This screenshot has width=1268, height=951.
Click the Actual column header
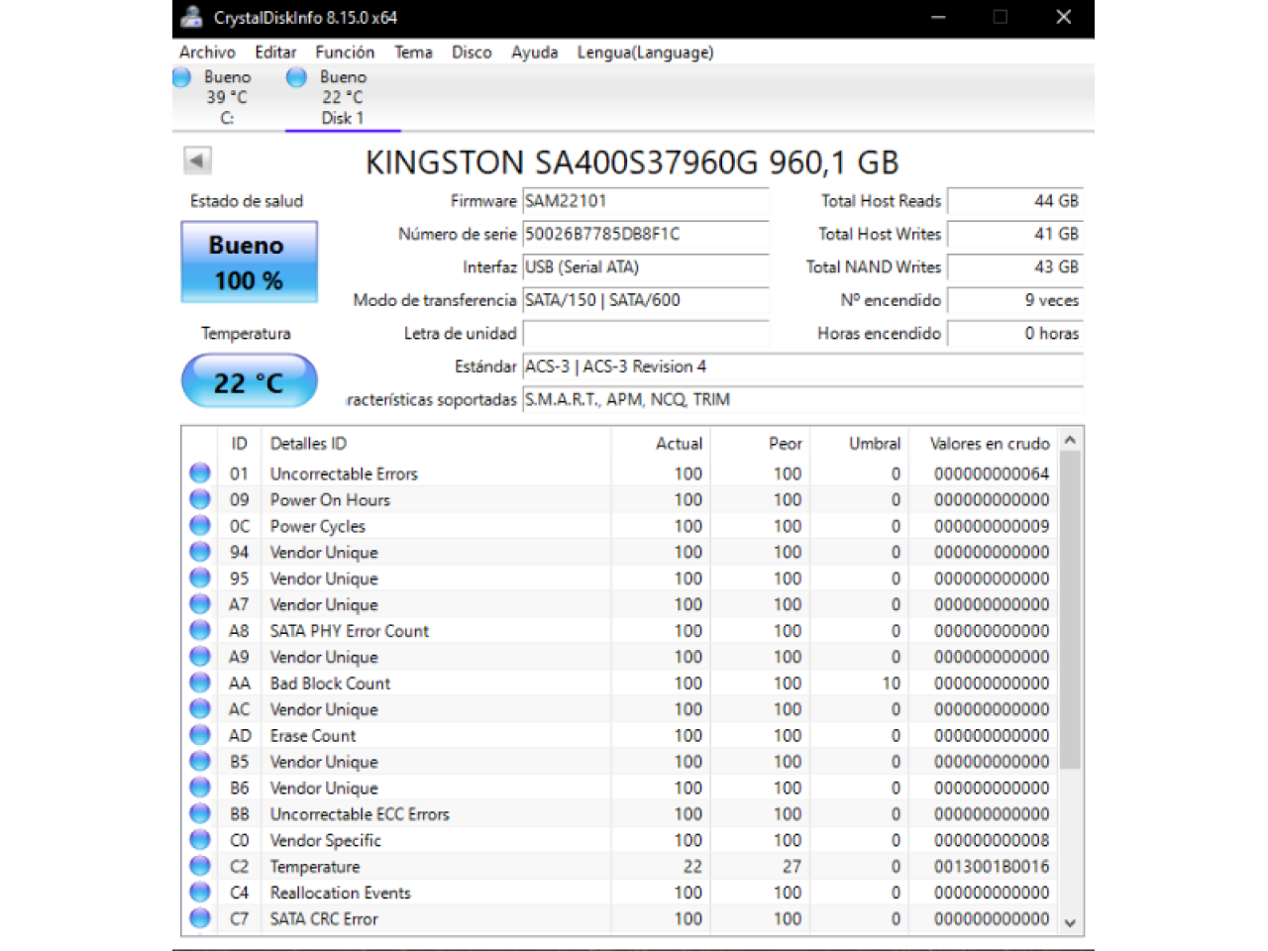[661, 444]
